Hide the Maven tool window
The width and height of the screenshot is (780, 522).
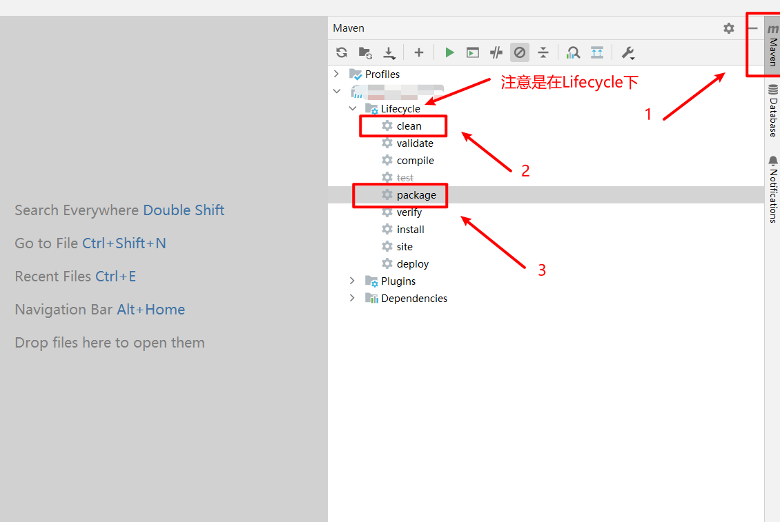[x=752, y=28]
